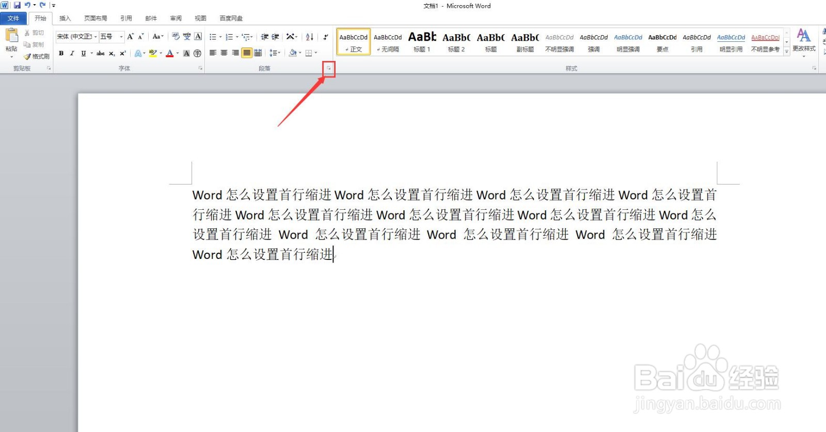Click the 粘贴 (Paste) clipboard icon
The width and height of the screenshot is (826, 432).
(x=11, y=36)
